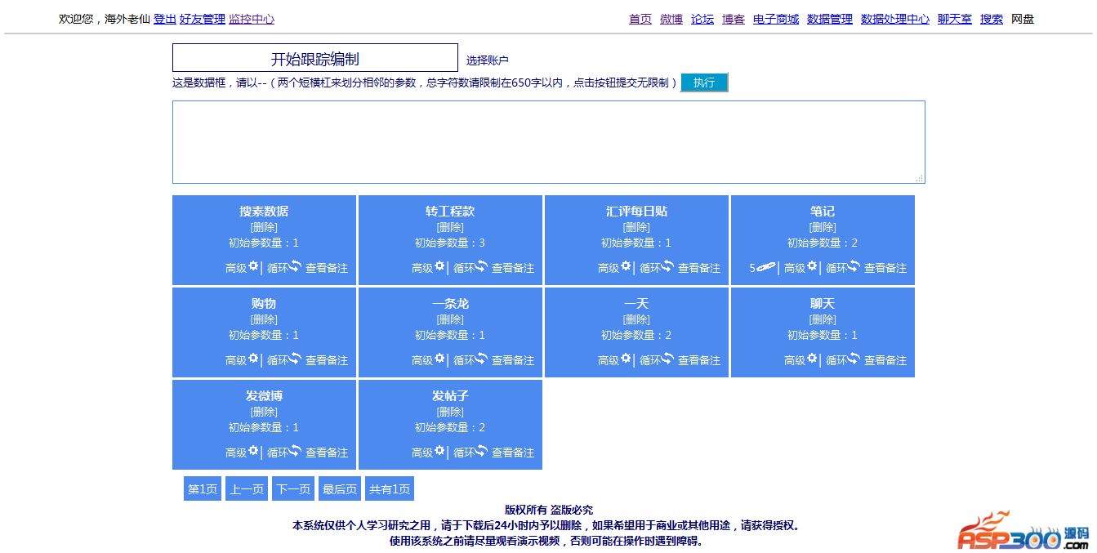Click the gear icon in 转工程款 card

tap(439, 266)
